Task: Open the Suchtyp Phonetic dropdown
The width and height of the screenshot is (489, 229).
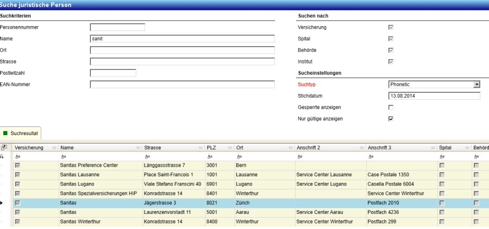Action: point(477,85)
